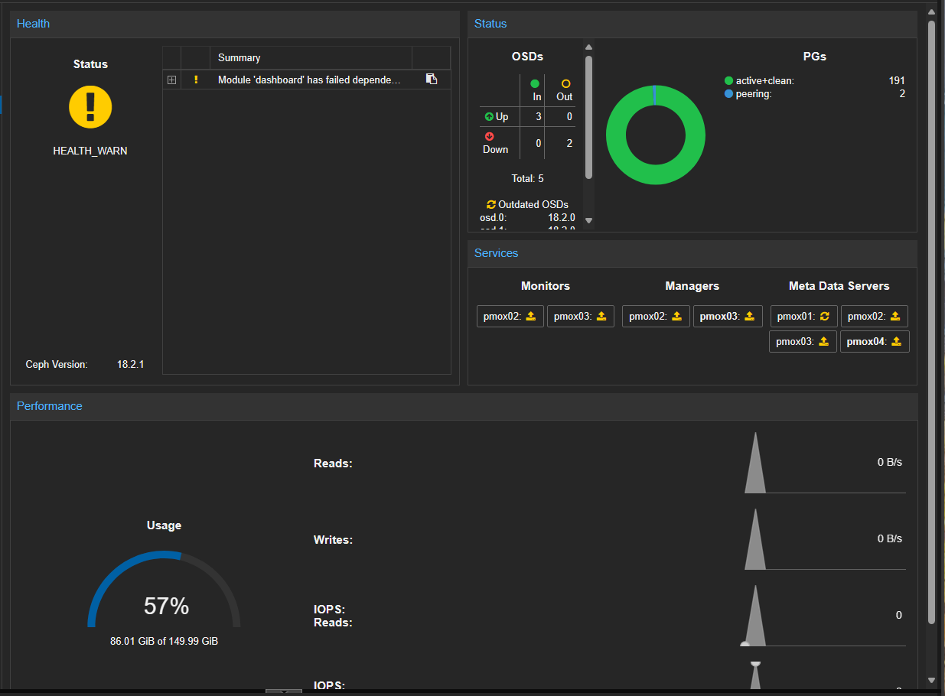Open monitor pmox02 service badge
The width and height of the screenshot is (945, 696).
(510, 316)
